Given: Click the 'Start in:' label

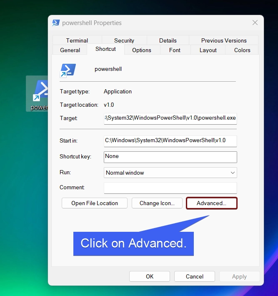Looking at the screenshot, I should (68, 140).
